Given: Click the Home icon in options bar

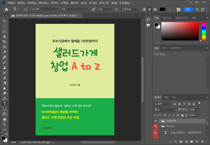Looking at the screenshot, I should click(x=6, y=9).
